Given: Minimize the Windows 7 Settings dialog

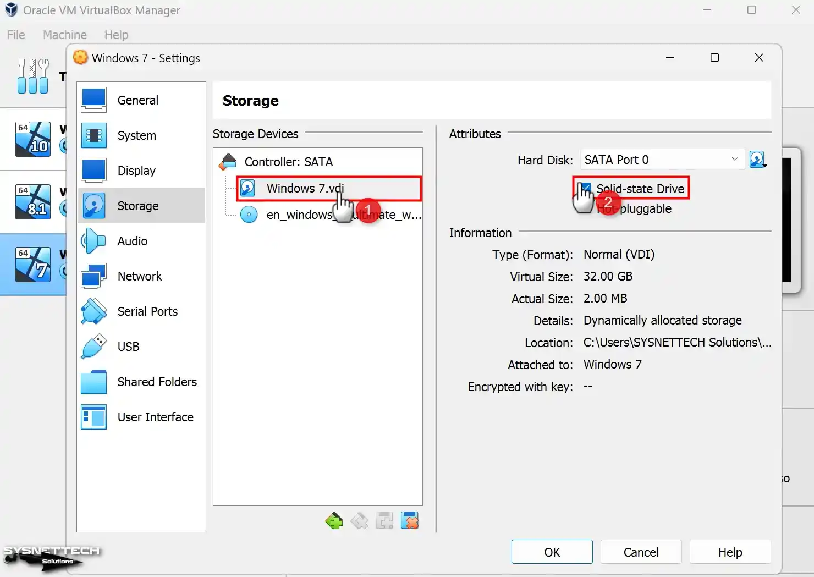Looking at the screenshot, I should pos(670,58).
